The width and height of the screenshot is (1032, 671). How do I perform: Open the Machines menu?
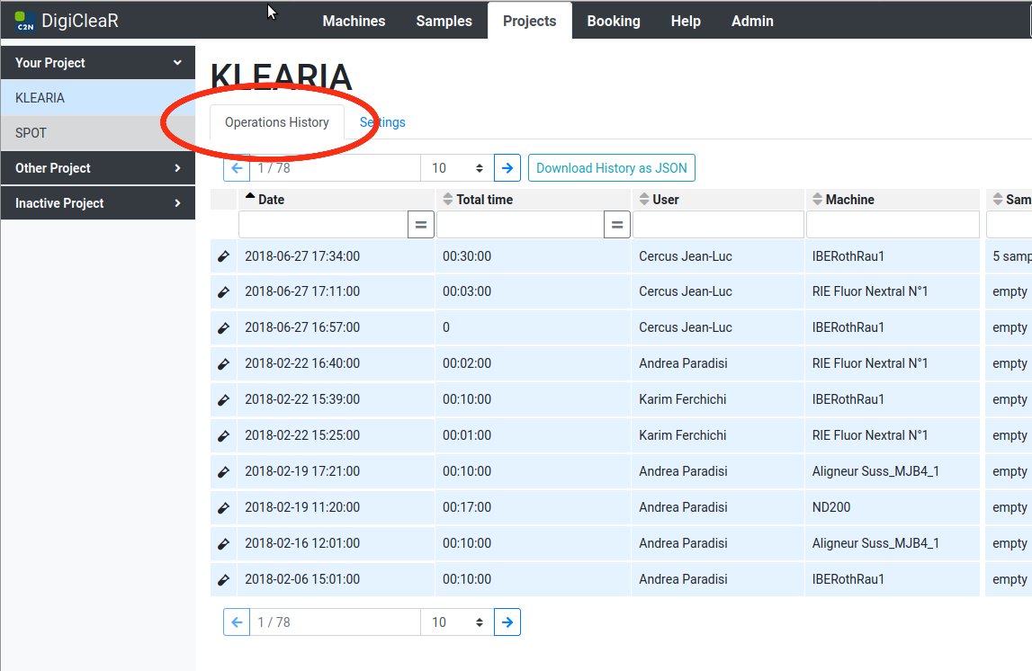pyautogui.click(x=354, y=21)
